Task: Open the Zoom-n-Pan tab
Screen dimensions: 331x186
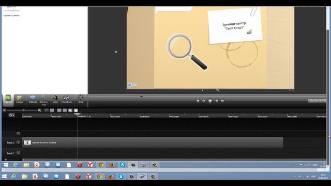Action: click(43, 100)
